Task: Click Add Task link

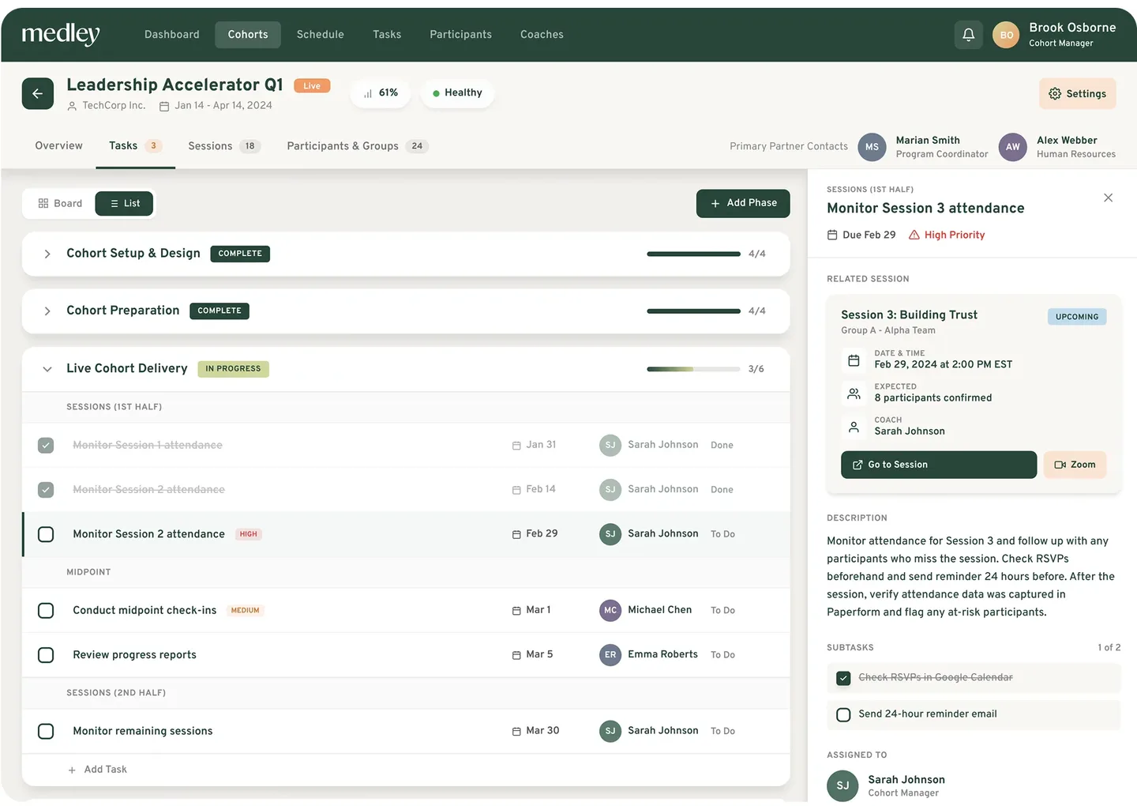Action: [98, 770]
